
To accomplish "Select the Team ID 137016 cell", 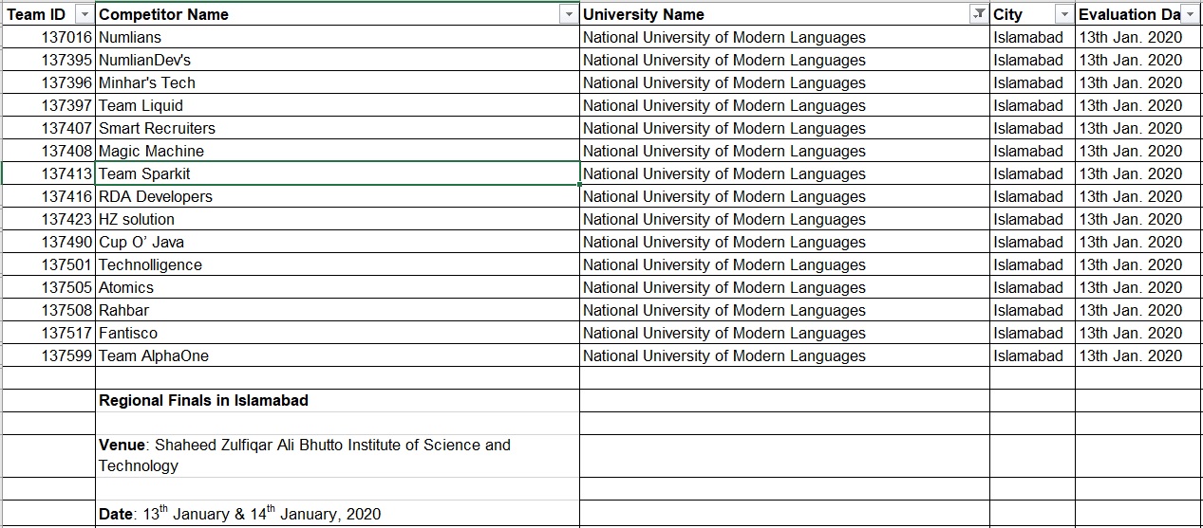I will pos(48,37).
